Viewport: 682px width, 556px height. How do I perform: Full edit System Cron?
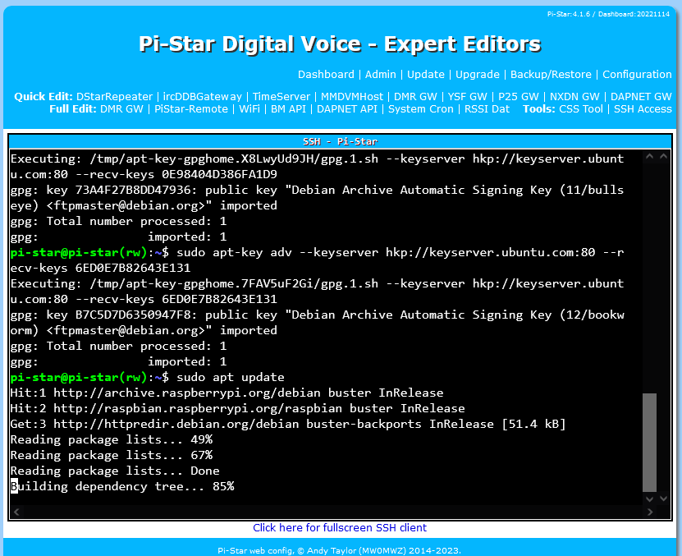[x=420, y=109]
